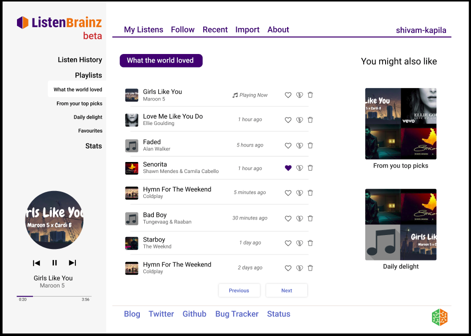
Task: Delete Hymn For The Weekend from 5 minutes ago
Action: point(310,192)
